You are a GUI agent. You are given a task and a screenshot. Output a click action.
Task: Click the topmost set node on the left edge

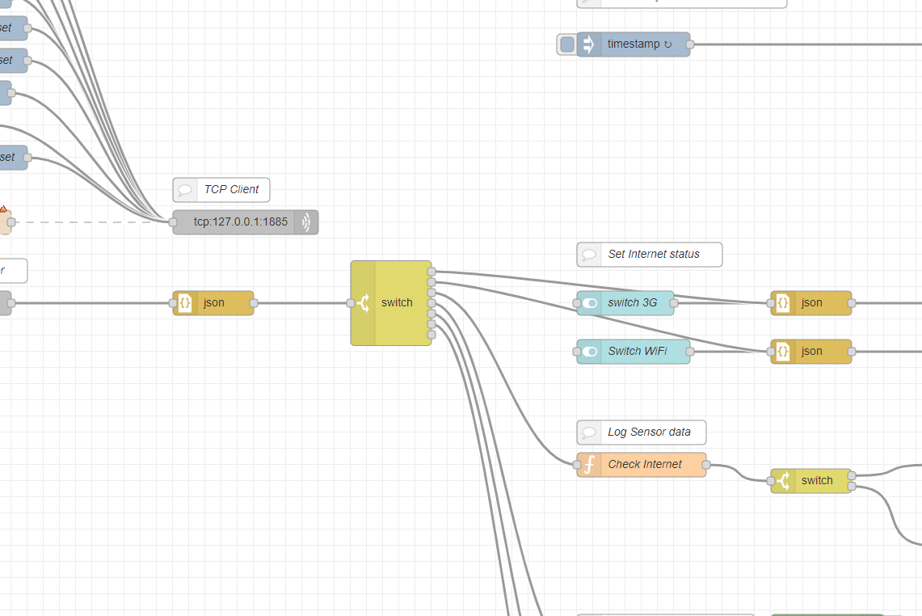tap(8, 28)
